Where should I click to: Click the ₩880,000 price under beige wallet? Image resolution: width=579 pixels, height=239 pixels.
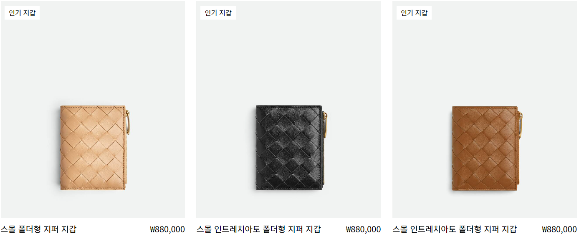click(x=167, y=229)
